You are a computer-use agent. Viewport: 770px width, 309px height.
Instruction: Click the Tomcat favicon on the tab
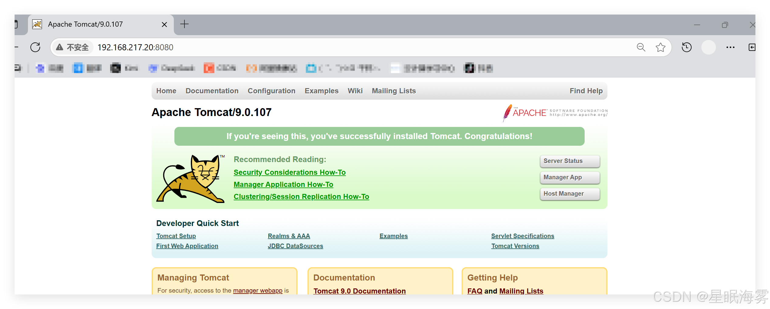[37, 24]
